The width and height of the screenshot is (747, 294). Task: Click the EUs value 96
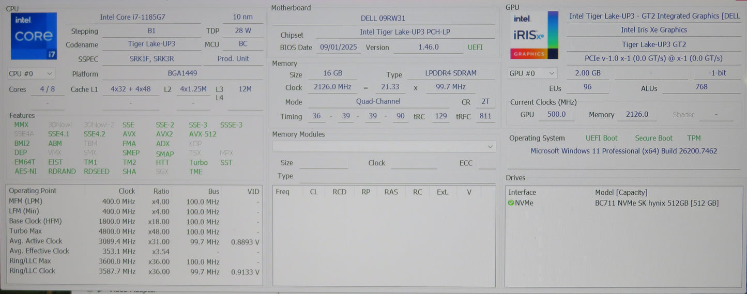[587, 87]
